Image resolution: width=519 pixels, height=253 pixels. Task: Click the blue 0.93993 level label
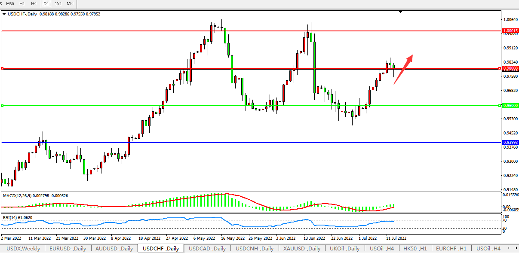pos(510,142)
